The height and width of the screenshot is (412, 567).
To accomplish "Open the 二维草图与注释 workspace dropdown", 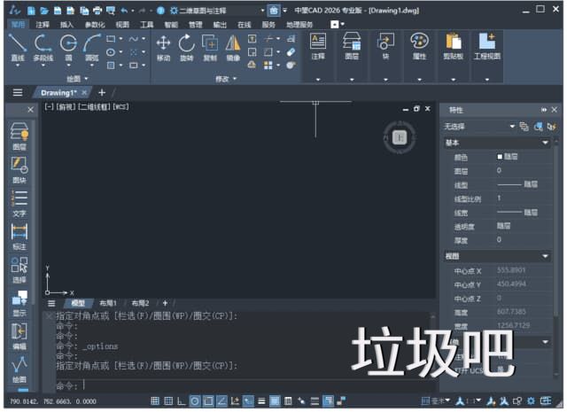I will pos(219,10).
